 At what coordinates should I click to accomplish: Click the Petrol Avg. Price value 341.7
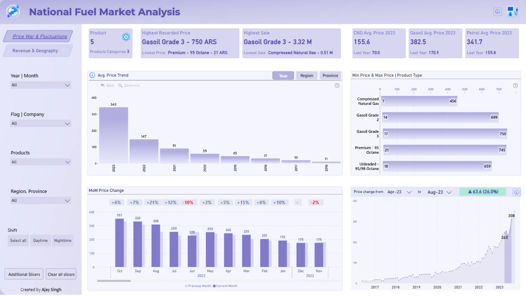474,42
